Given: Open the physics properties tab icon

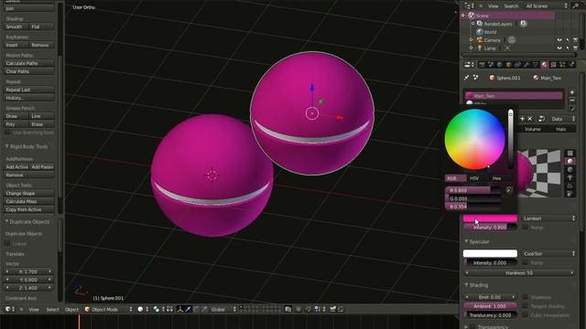Looking at the screenshot, I should 571,65.
